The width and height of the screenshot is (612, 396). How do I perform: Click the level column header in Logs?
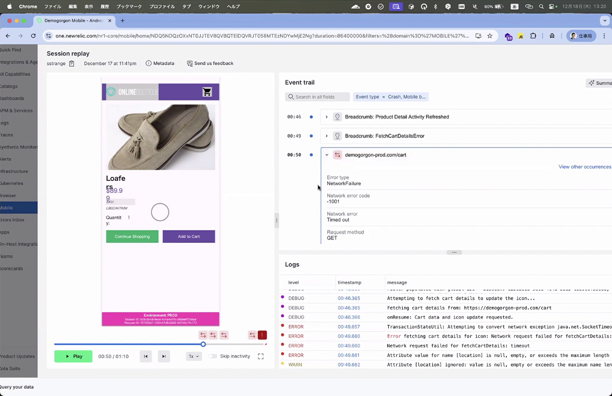[x=294, y=282]
